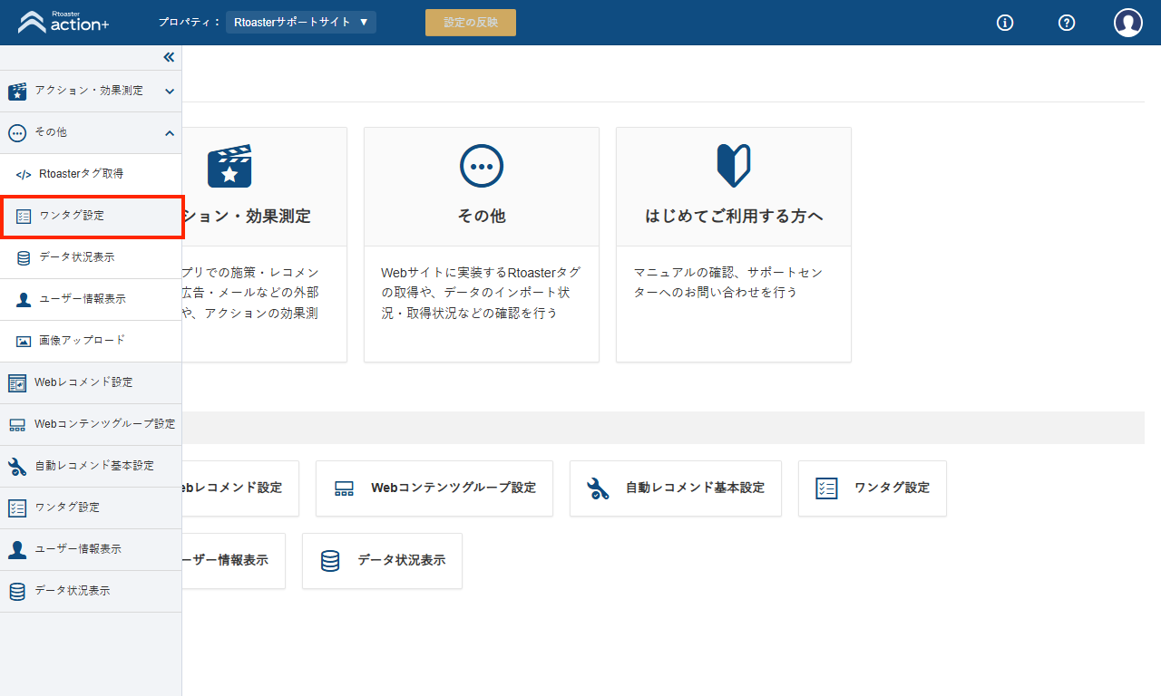Click checklist icon in lower sidebar ワンタグ設定

[x=17, y=508]
